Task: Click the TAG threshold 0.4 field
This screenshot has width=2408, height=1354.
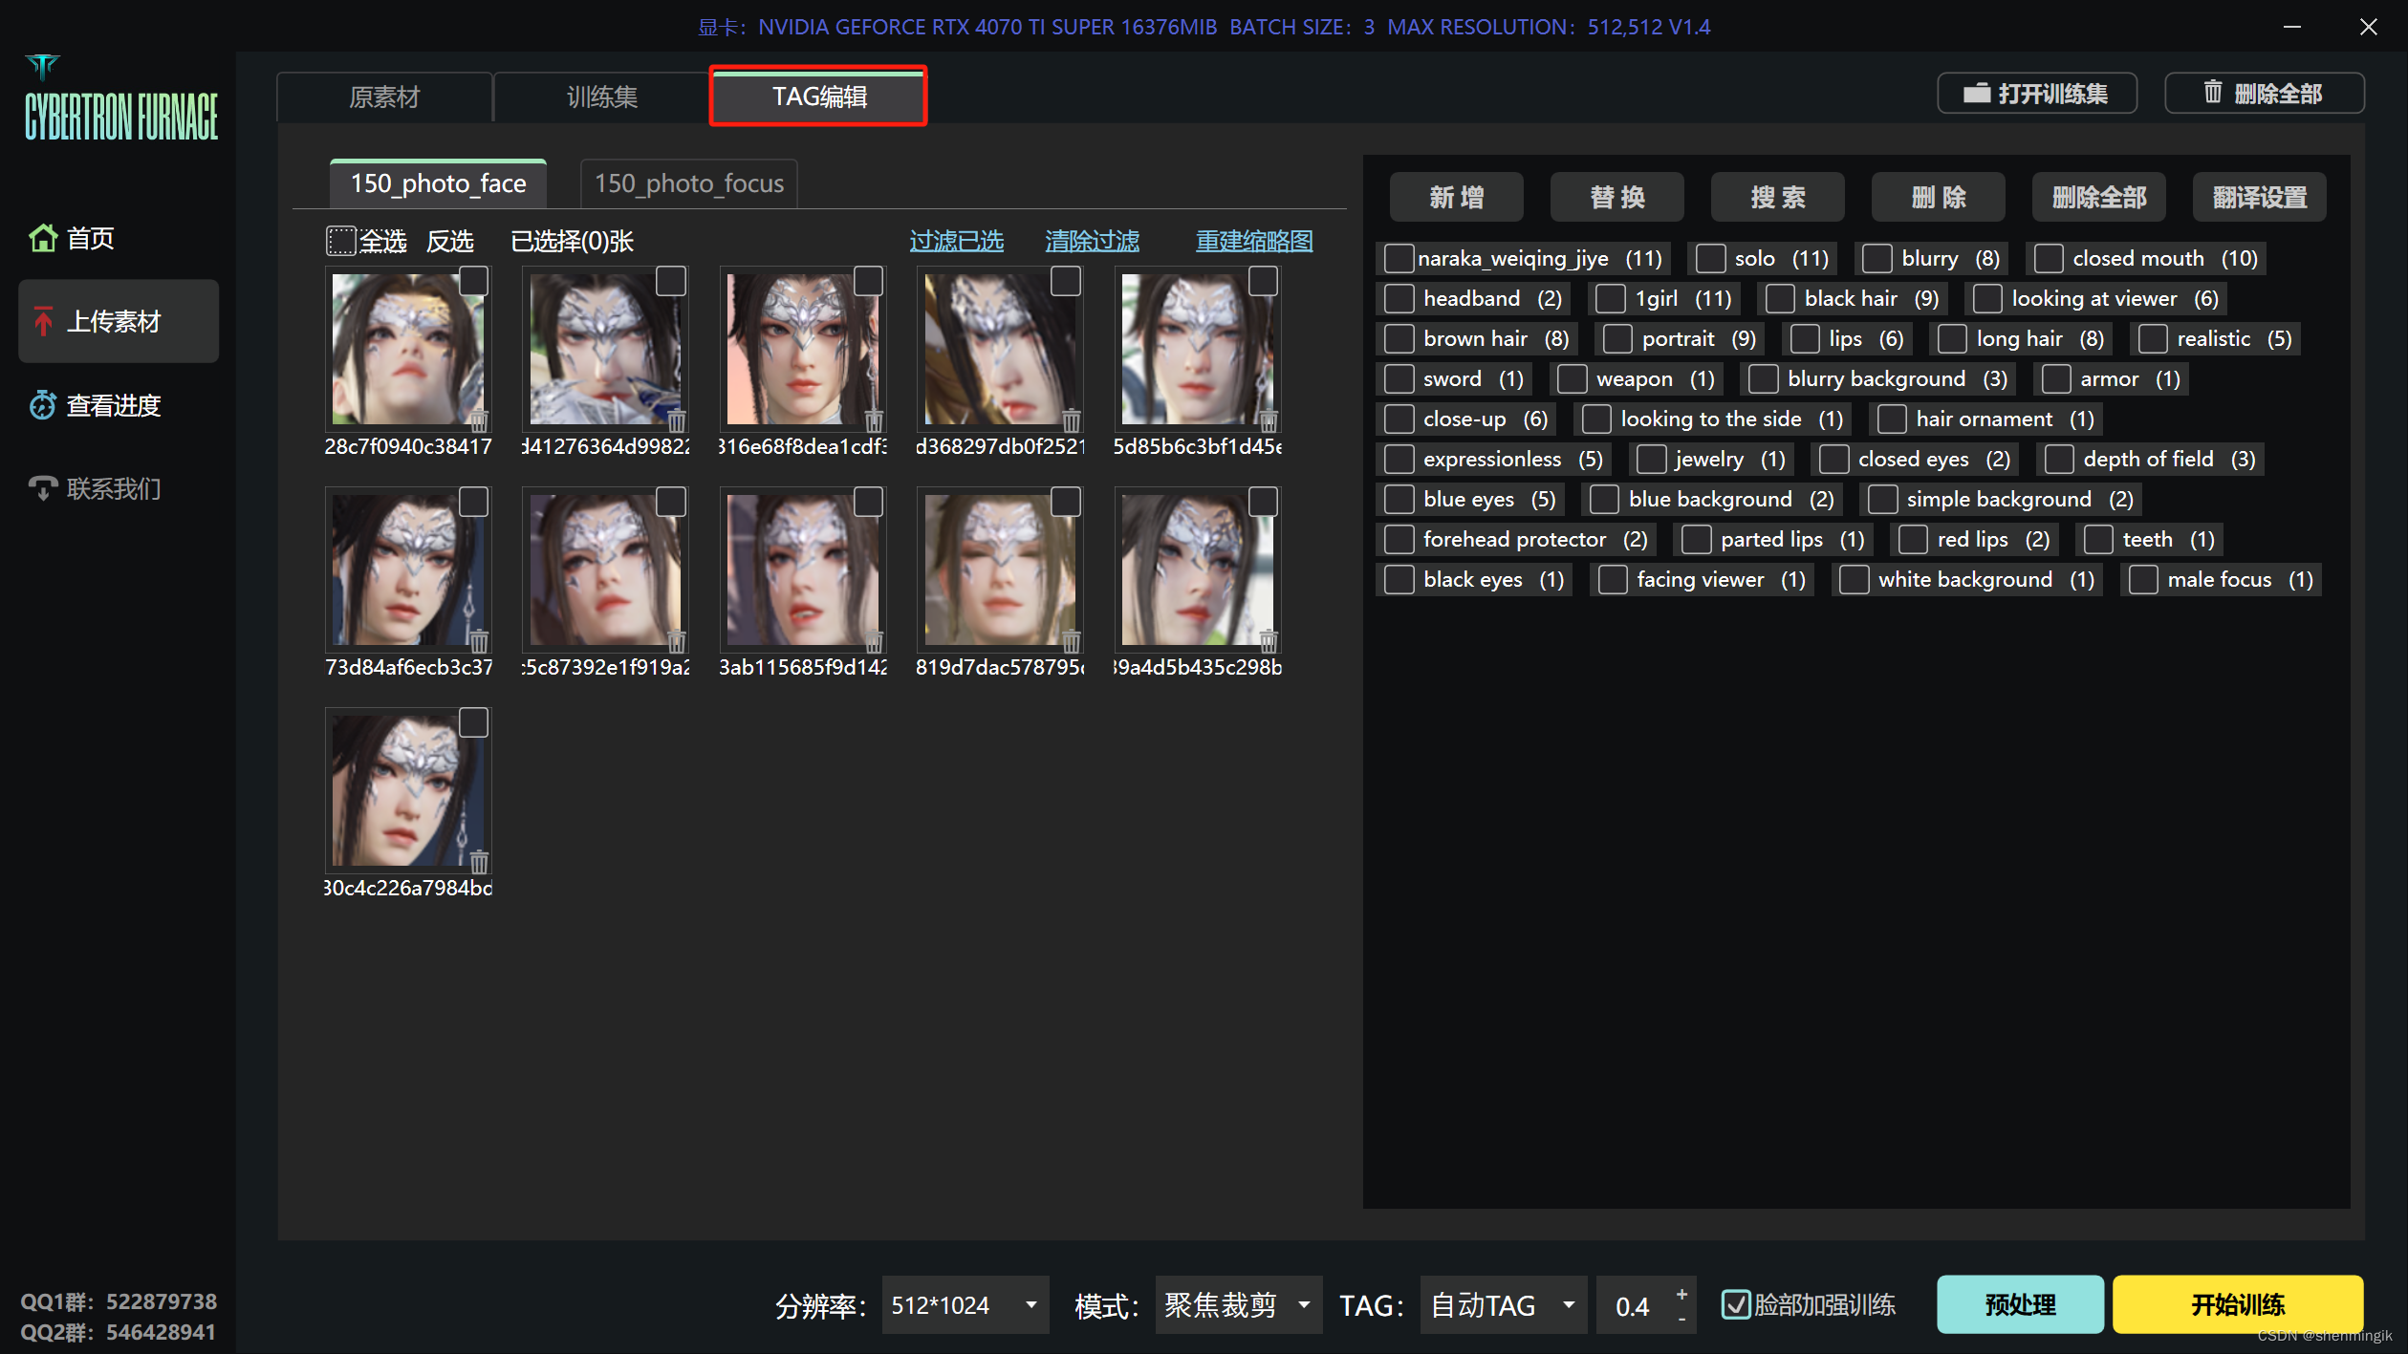Action: point(1635,1304)
